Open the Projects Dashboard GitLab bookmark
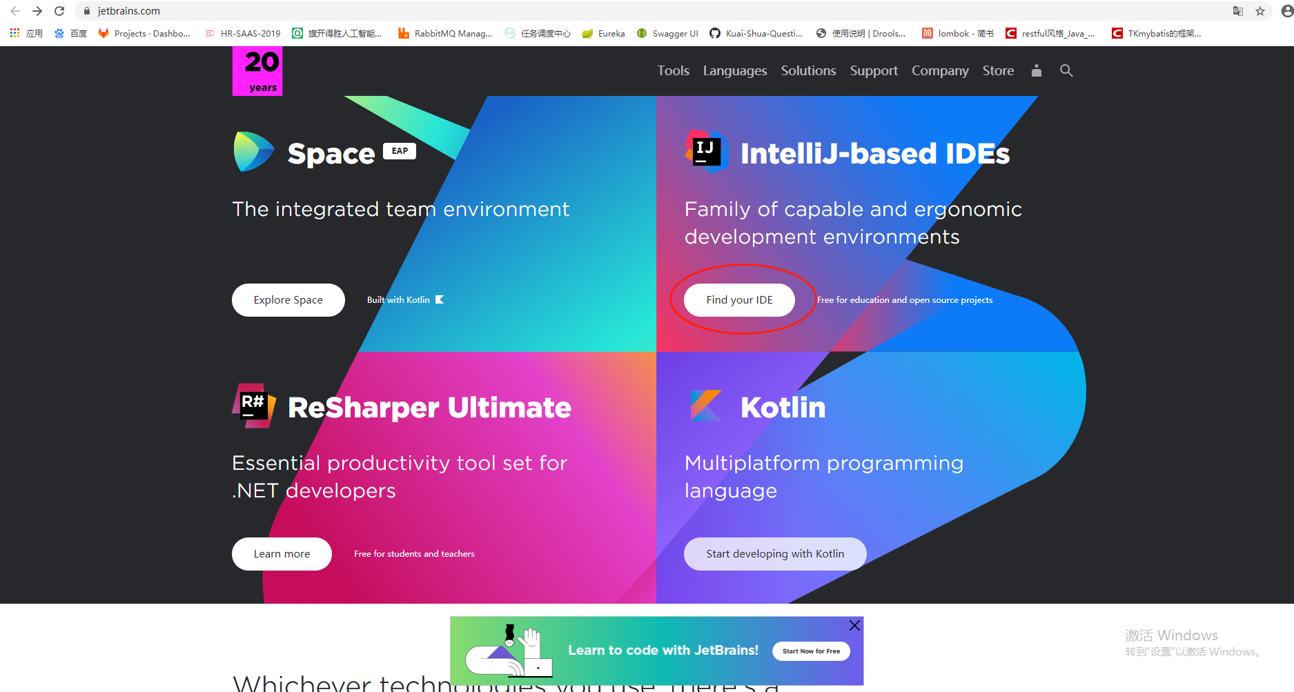Viewport: 1294px width, 692px height. [144, 33]
